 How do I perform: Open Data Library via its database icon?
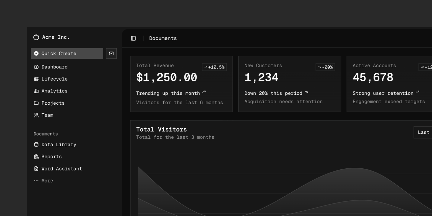coord(36,144)
